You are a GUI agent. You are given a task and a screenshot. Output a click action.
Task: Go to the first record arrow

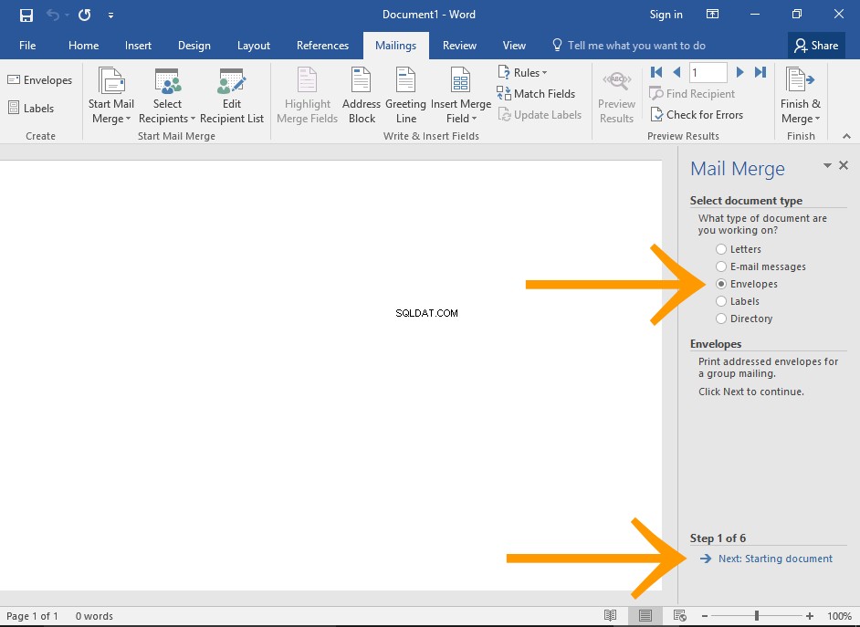click(x=656, y=72)
